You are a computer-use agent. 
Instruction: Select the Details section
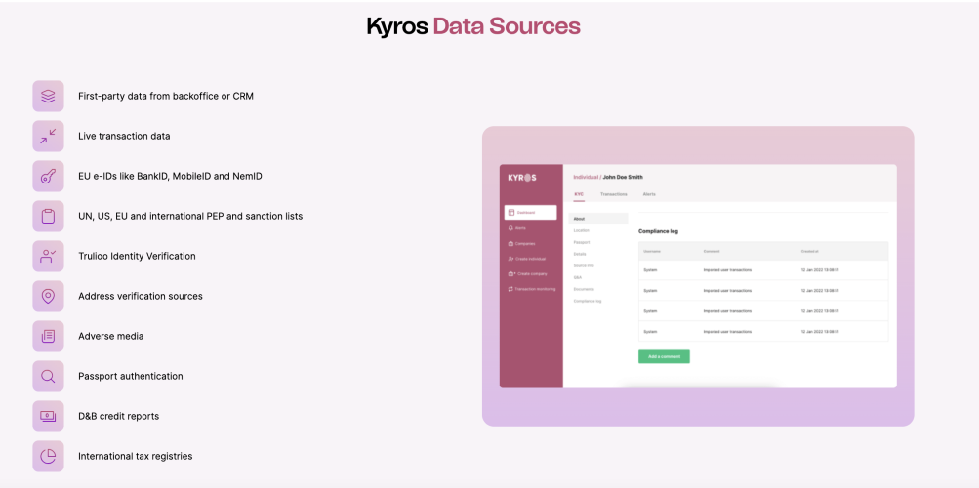pos(580,254)
